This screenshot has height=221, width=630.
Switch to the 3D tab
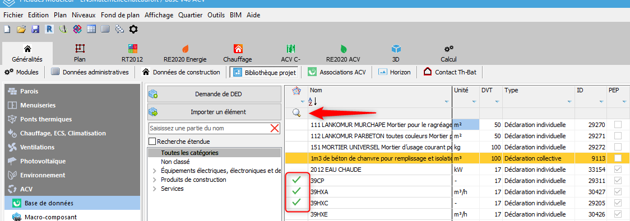(396, 53)
